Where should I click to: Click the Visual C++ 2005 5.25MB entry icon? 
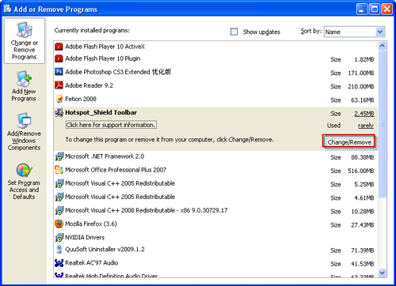(59, 183)
